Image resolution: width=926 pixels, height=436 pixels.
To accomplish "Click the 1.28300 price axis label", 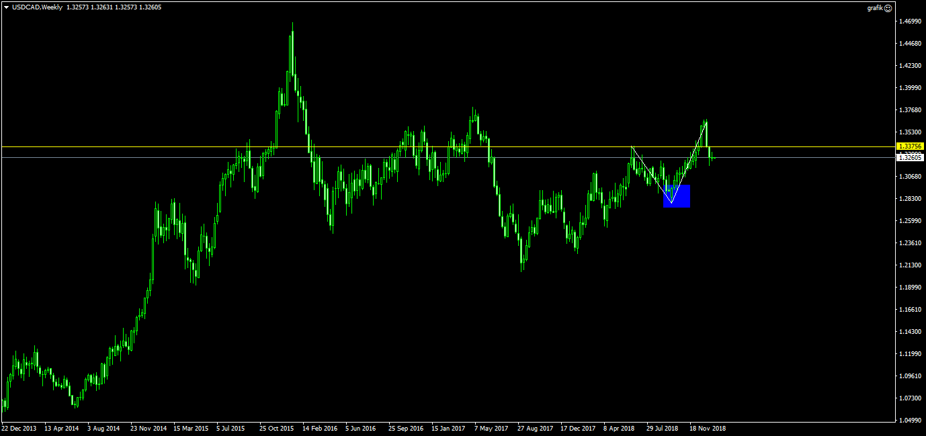I will pyautogui.click(x=909, y=199).
